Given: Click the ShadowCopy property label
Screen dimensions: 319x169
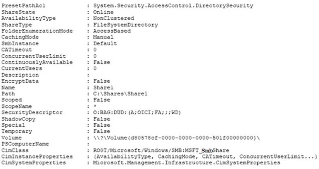Looking at the screenshot, I should [18, 119].
